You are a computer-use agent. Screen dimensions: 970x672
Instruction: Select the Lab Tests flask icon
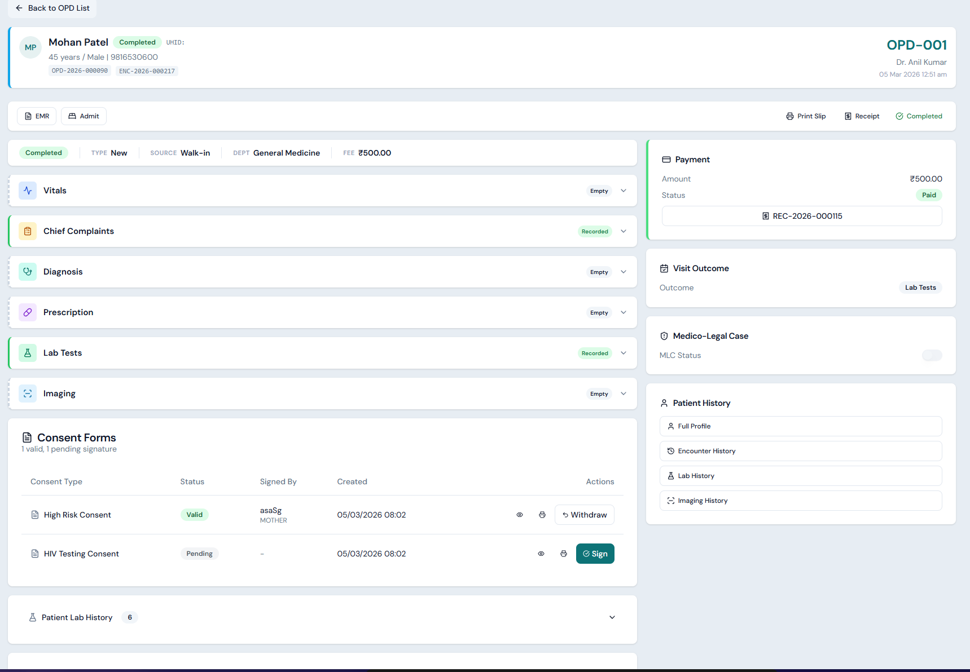click(27, 353)
